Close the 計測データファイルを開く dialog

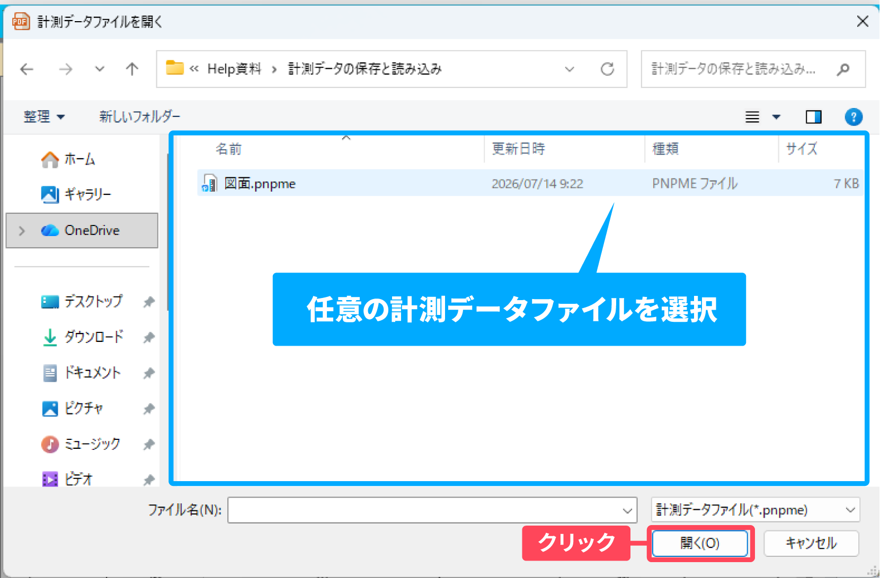click(x=863, y=21)
